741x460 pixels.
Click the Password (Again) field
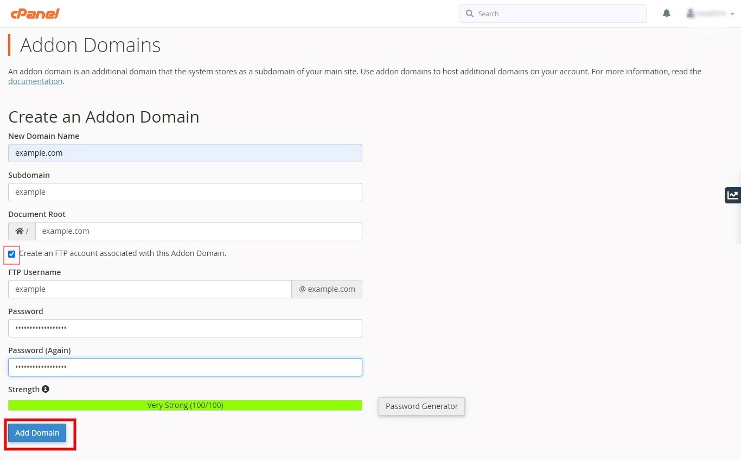[x=185, y=367]
